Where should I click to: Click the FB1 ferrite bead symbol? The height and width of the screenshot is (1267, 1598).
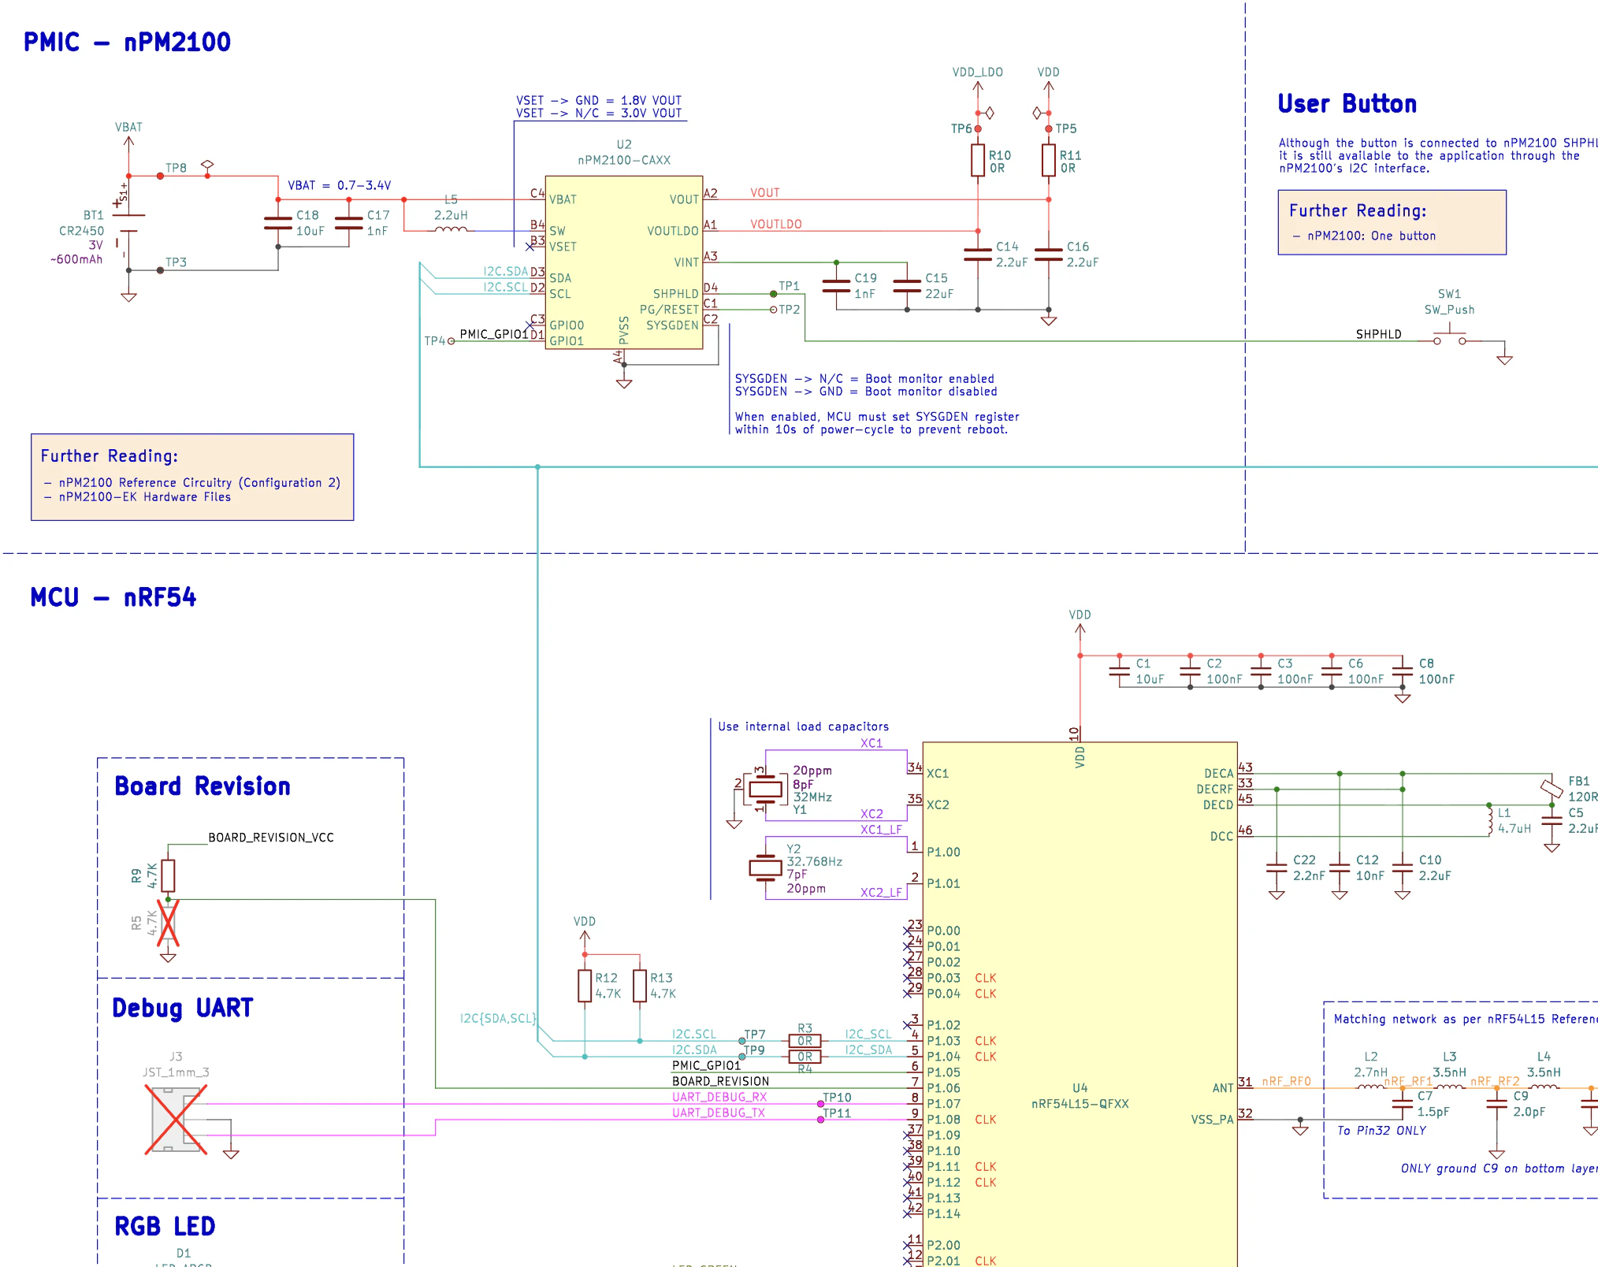(1552, 788)
